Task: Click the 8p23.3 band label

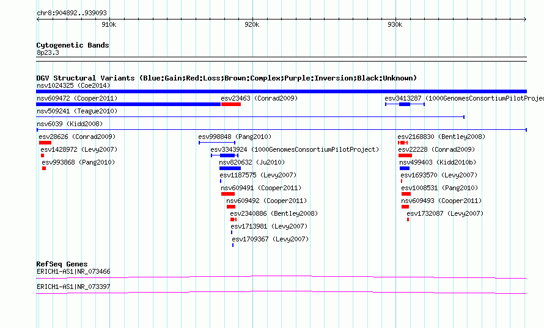Action: point(48,52)
